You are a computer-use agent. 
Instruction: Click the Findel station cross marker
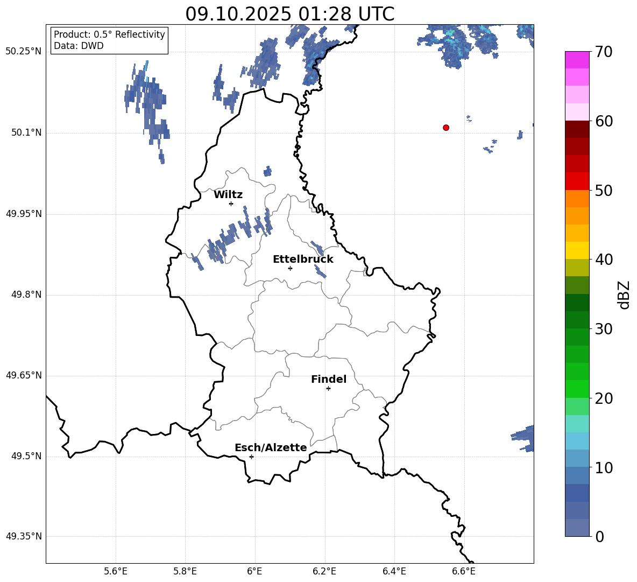pos(328,389)
